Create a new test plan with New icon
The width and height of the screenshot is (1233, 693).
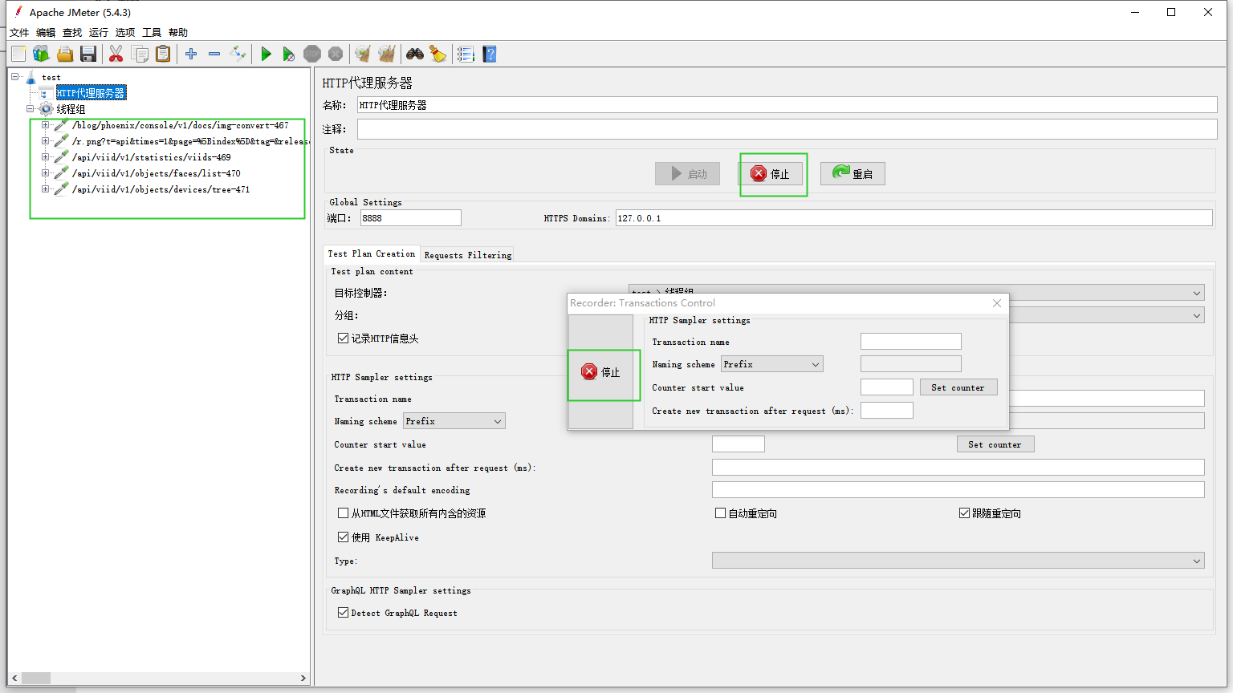click(x=18, y=54)
